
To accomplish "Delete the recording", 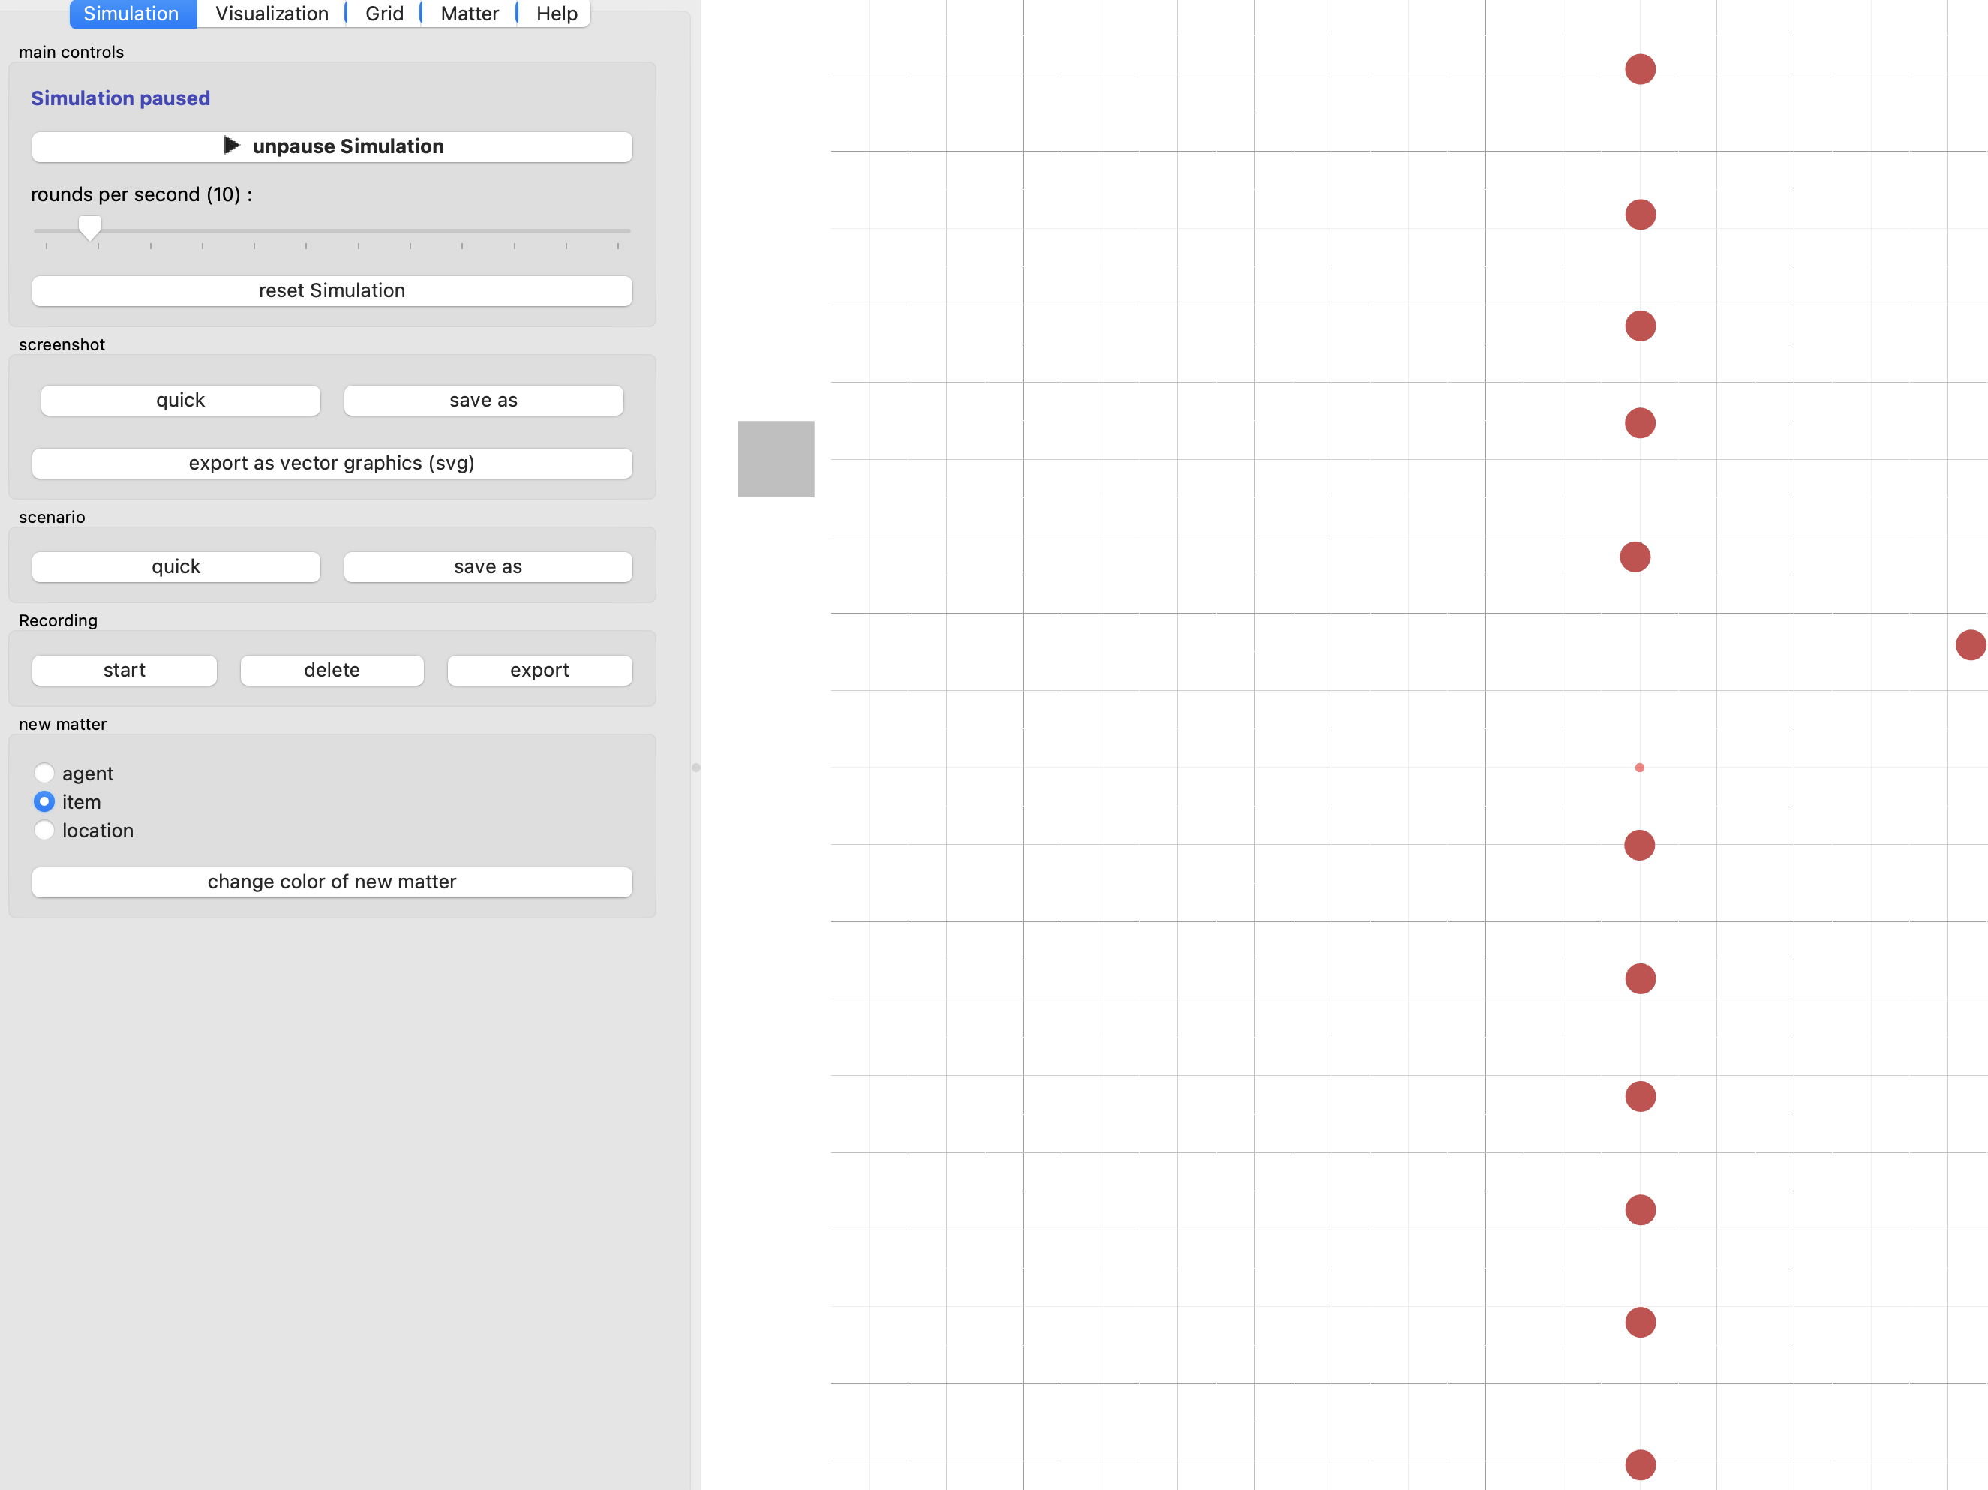I will (x=332, y=671).
